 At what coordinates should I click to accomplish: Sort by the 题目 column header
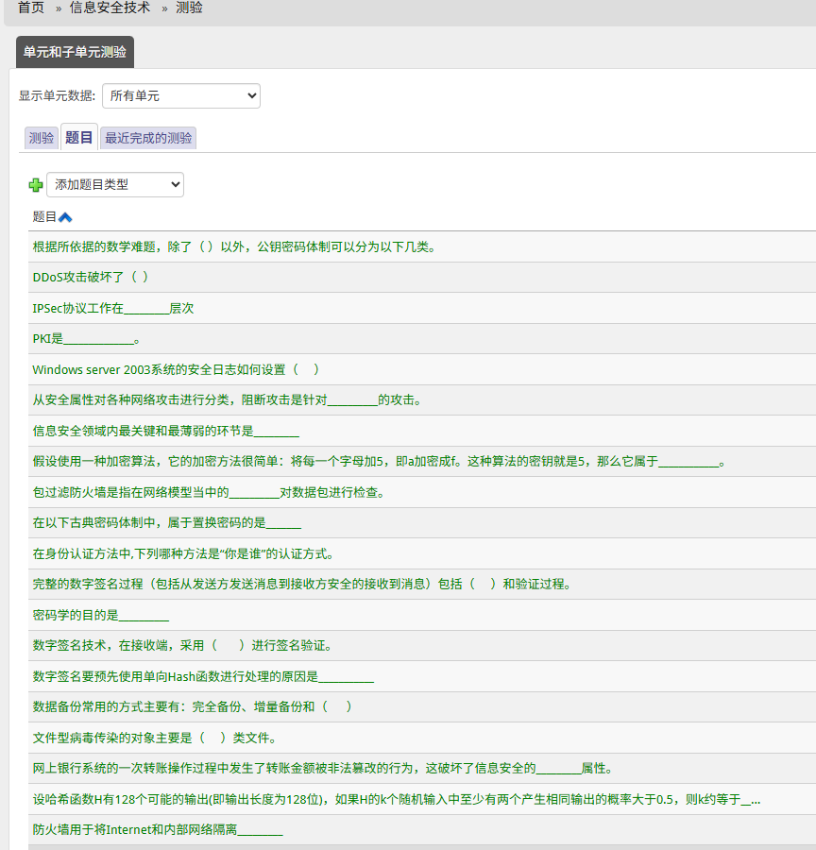(x=44, y=217)
